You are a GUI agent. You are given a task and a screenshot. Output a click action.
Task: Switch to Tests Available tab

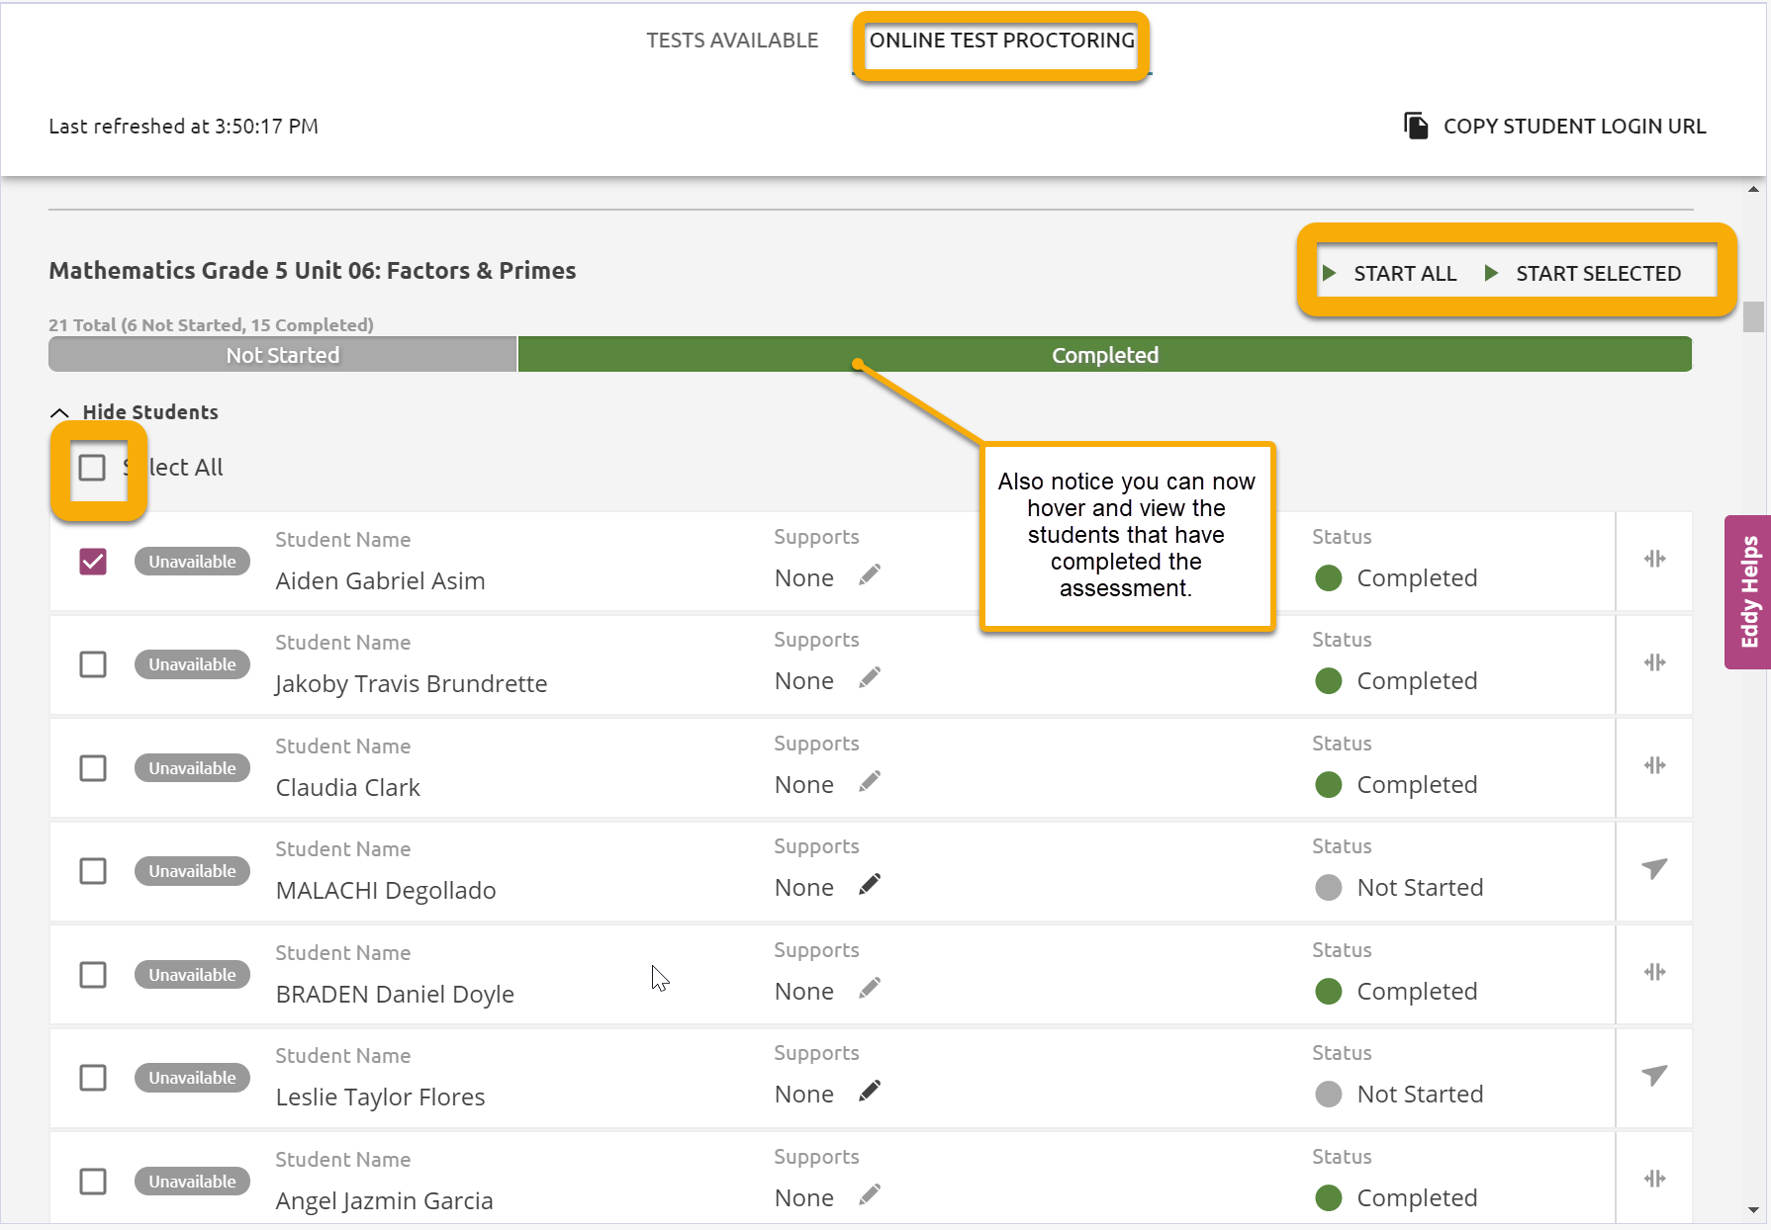[732, 41]
